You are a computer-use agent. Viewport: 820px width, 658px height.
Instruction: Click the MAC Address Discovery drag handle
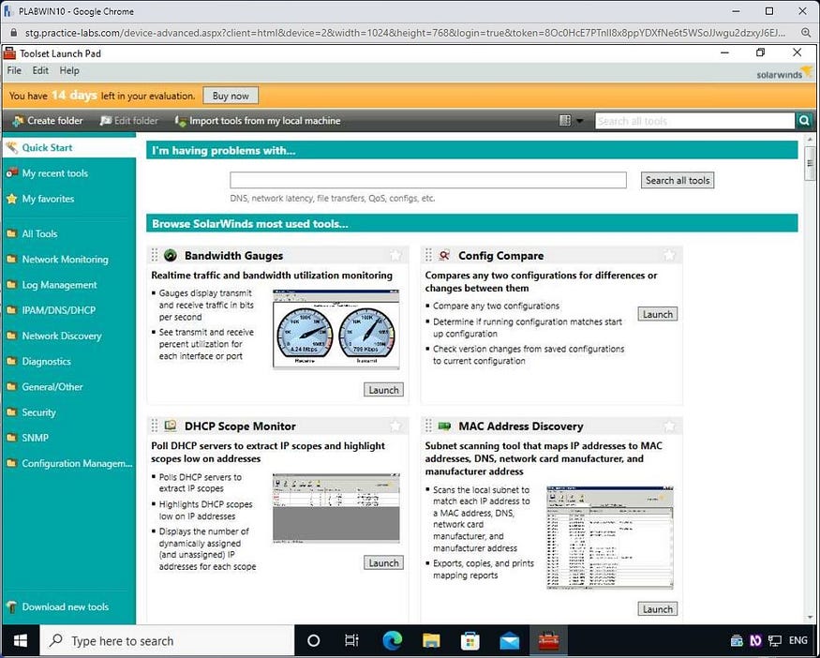(x=428, y=426)
